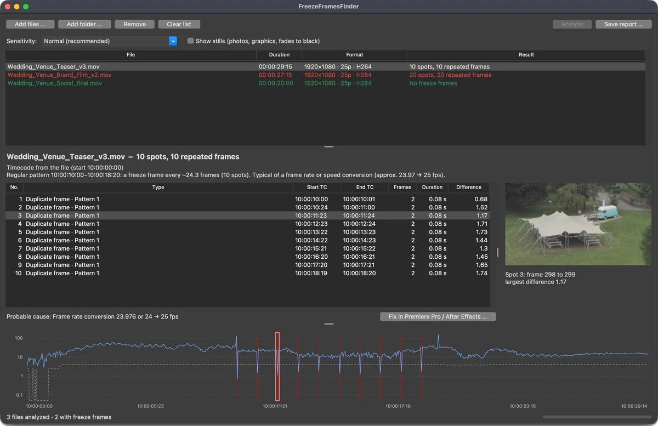The height and width of the screenshot is (426, 658).
Task: Click the 10:00:05:23 timeline label
Action: click(150, 406)
